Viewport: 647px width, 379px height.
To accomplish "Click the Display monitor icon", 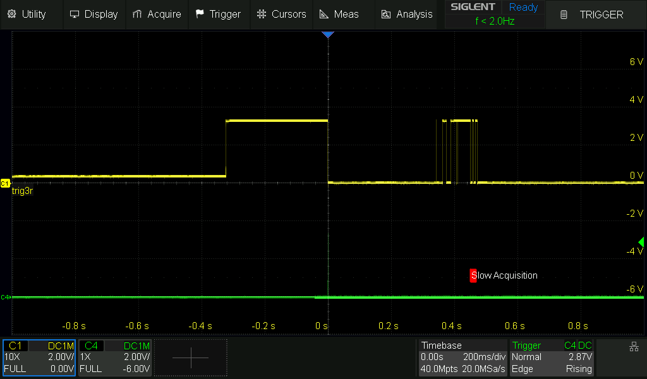I will coord(75,14).
